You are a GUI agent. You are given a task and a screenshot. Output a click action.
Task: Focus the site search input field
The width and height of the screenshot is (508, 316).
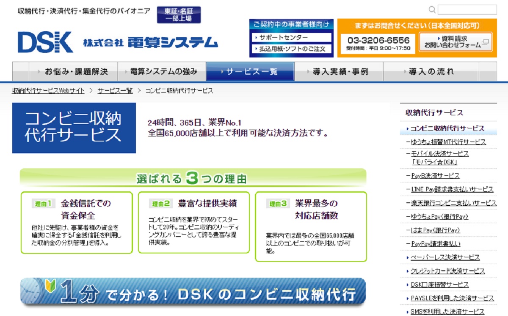(x=467, y=10)
